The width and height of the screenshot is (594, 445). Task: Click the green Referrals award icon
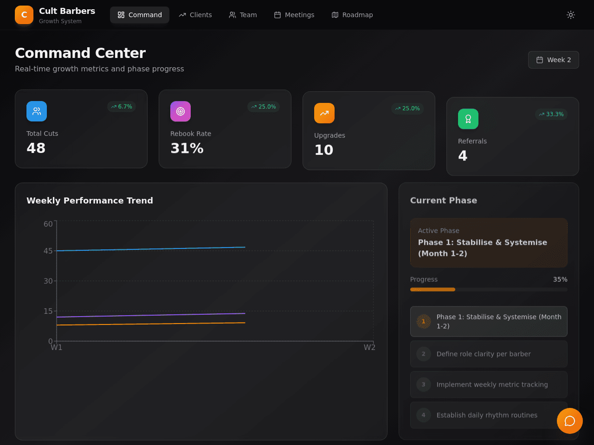point(468,119)
